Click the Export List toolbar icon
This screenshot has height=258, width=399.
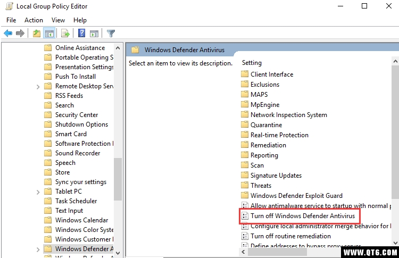tap(65, 34)
